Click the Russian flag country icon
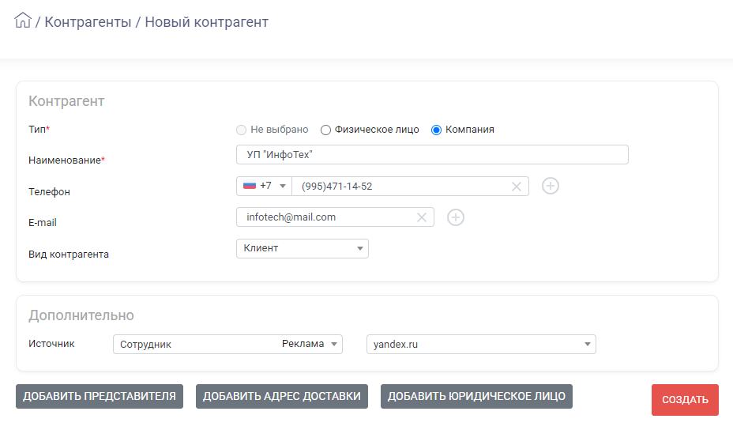733x430 pixels. click(x=250, y=186)
